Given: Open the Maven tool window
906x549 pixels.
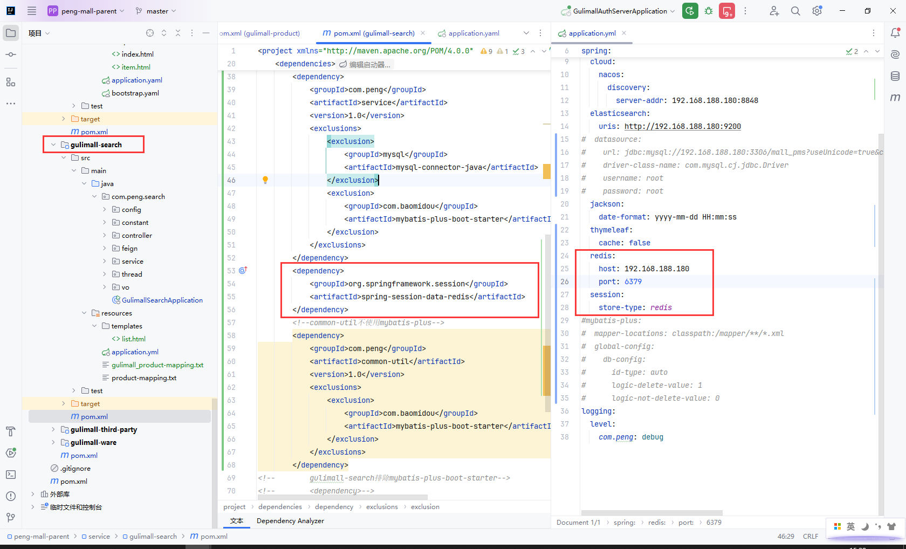Looking at the screenshot, I should coord(895,98).
